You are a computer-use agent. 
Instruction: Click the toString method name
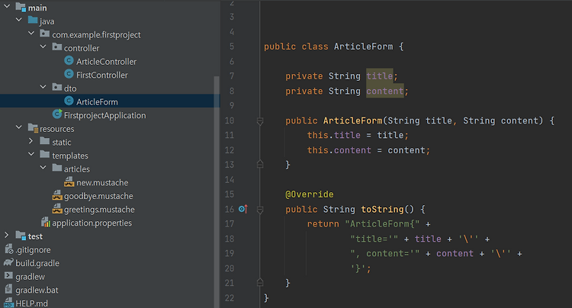(x=382, y=209)
